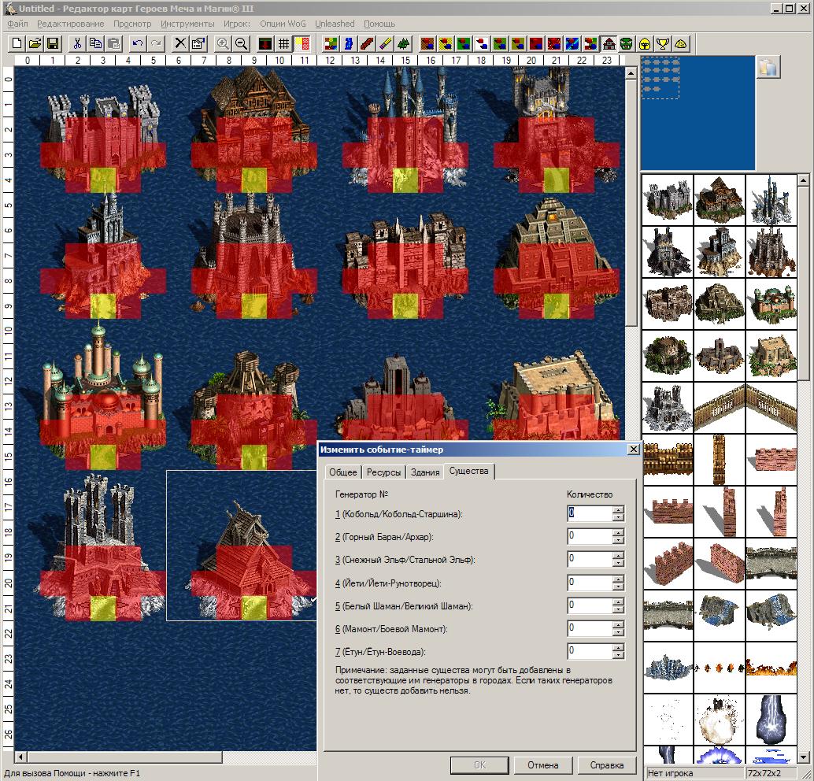Pick the icy blue-spired tower town thumbnail
Viewport: 814px width, 781px height.
coord(771,200)
